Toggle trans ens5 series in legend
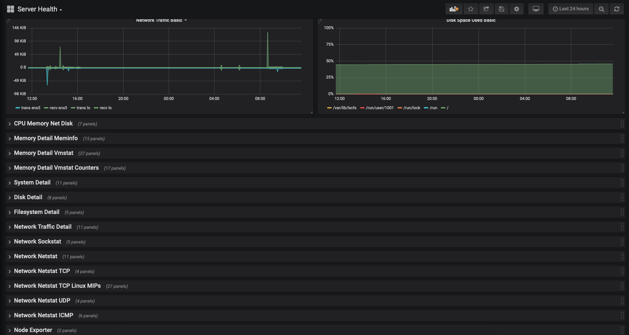This screenshot has height=335, width=629. pos(28,108)
